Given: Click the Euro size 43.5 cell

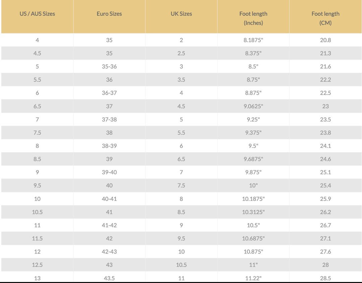Looking at the screenshot, I should click(x=109, y=278).
